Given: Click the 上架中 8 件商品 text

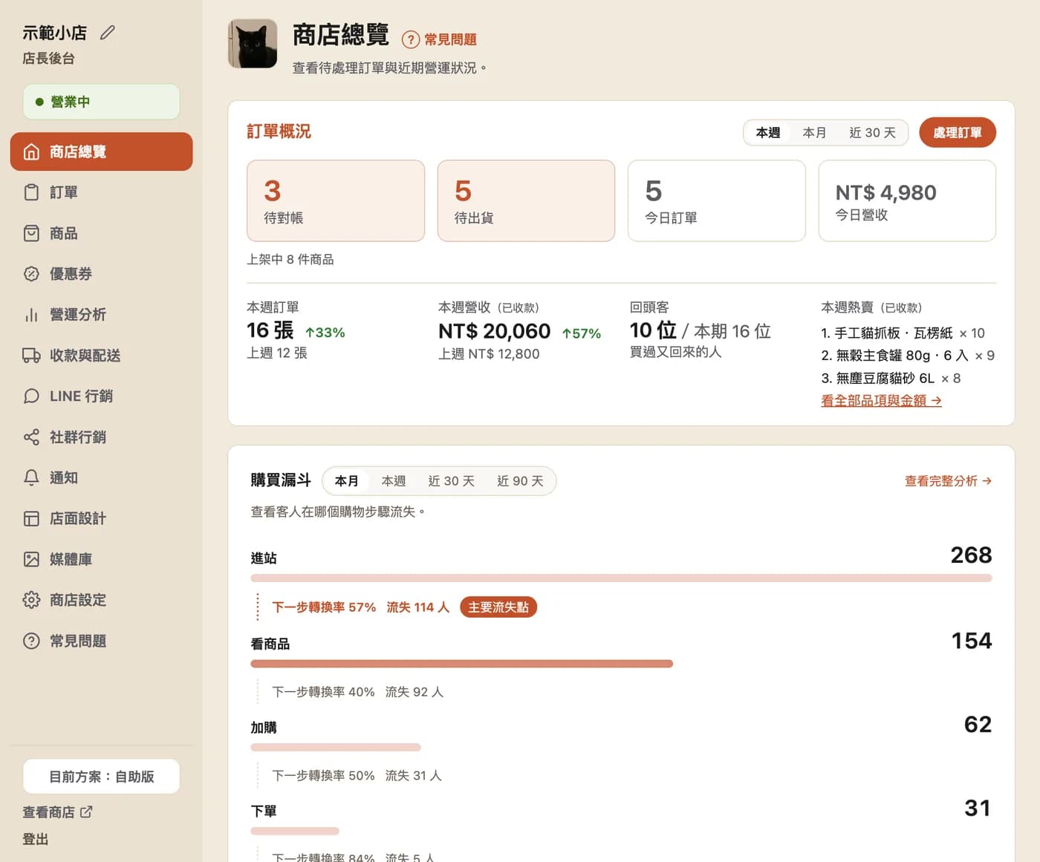Looking at the screenshot, I should pos(290,259).
